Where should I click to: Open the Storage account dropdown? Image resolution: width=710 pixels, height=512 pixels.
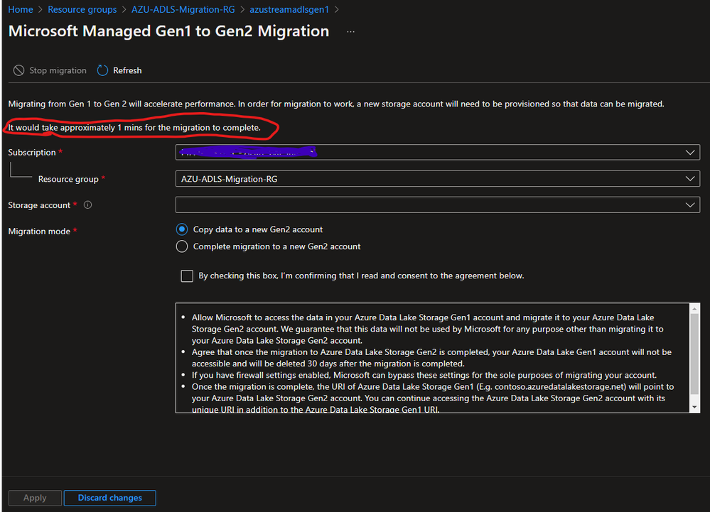pos(437,205)
